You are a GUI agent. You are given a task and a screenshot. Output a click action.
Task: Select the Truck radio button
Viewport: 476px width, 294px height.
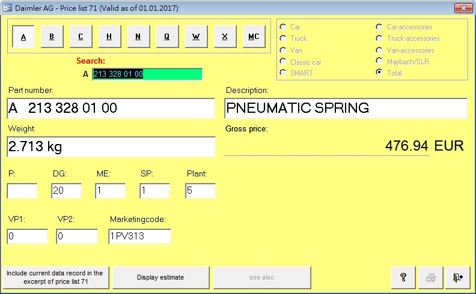click(x=283, y=38)
